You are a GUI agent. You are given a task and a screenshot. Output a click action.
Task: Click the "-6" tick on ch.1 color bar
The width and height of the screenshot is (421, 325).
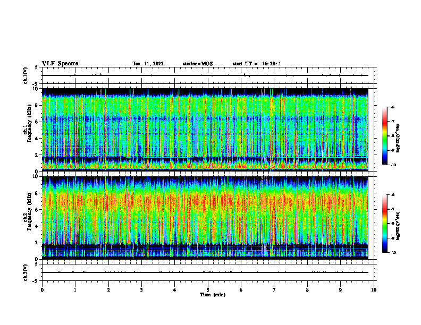coord(392,107)
